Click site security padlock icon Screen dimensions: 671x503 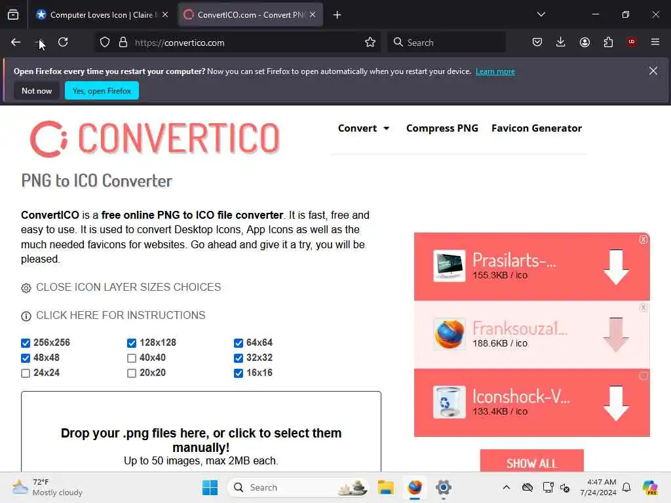(123, 43)
